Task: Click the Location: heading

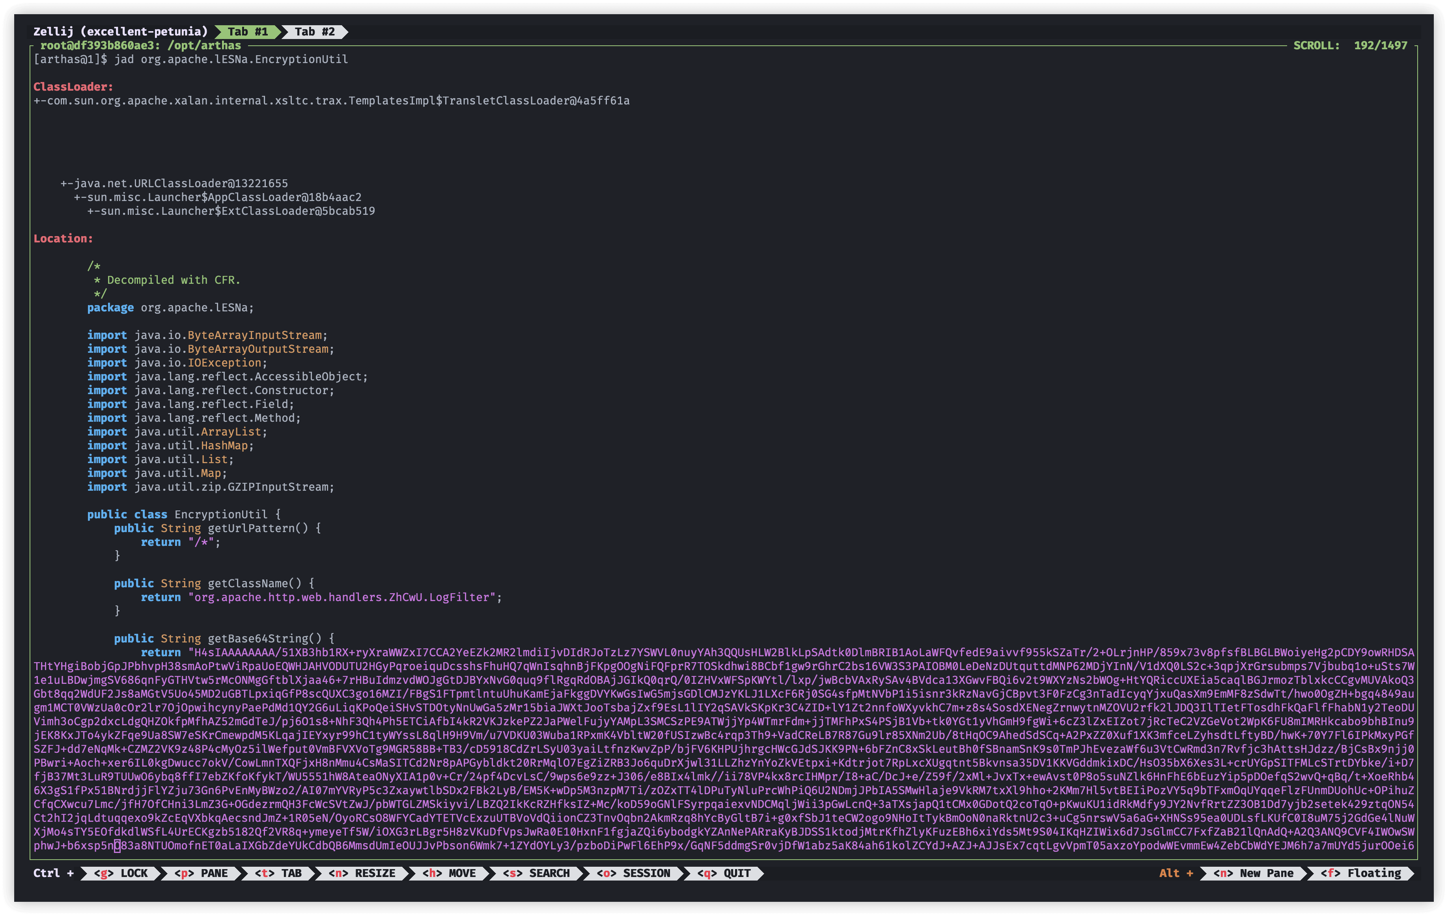Action: [63, 238]
